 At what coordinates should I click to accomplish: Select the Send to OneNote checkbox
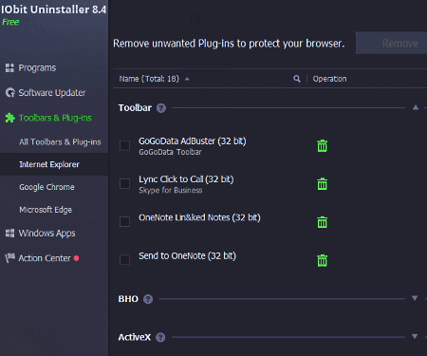tap(124, 260)
